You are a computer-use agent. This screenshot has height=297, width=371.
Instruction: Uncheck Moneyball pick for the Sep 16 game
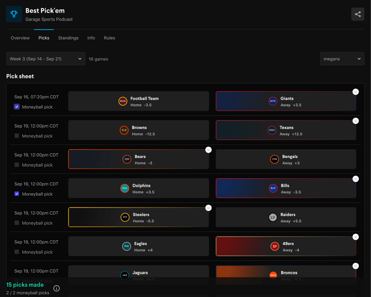click(x=17, y=107)
